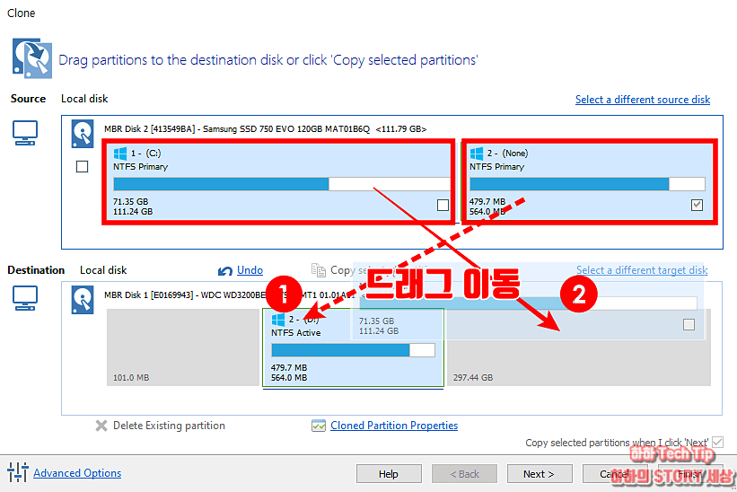Open the Cloned Partition Properties link

click(x=394, y=426)
